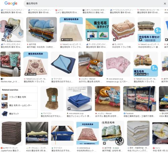This screenshot has height=153, width=168.
Task: Open the dark brown towel stack image
Action: [x=11, y=133]
